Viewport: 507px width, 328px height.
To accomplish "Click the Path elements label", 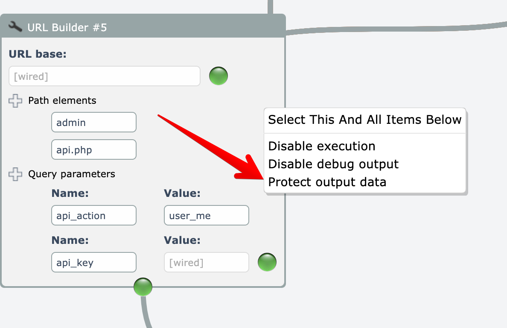I will tap(62, 101).
